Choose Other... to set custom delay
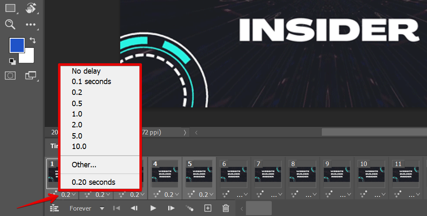The height and width of the screenshot is (216, 427). 84,164
